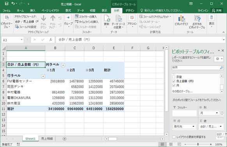Click the 共有 share button

(217, 11)
